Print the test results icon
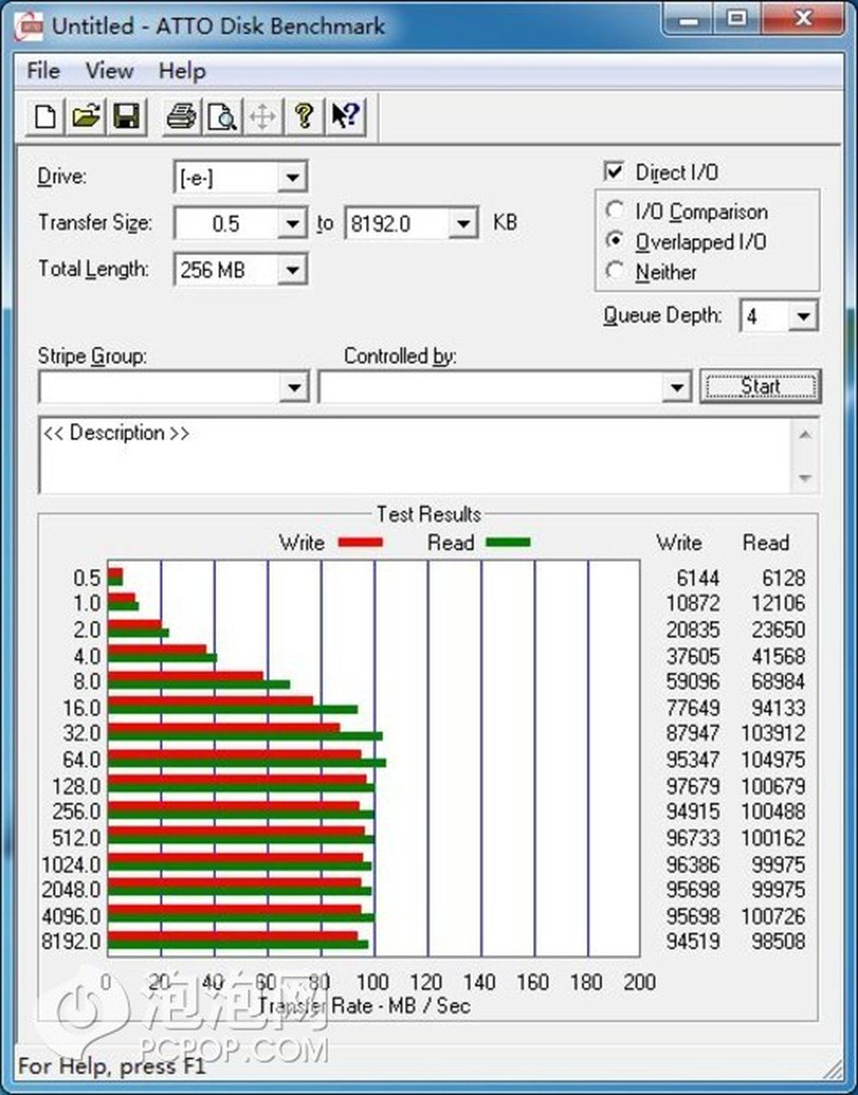This screenshot has height=1095, width=858. (x=181, y=116)
